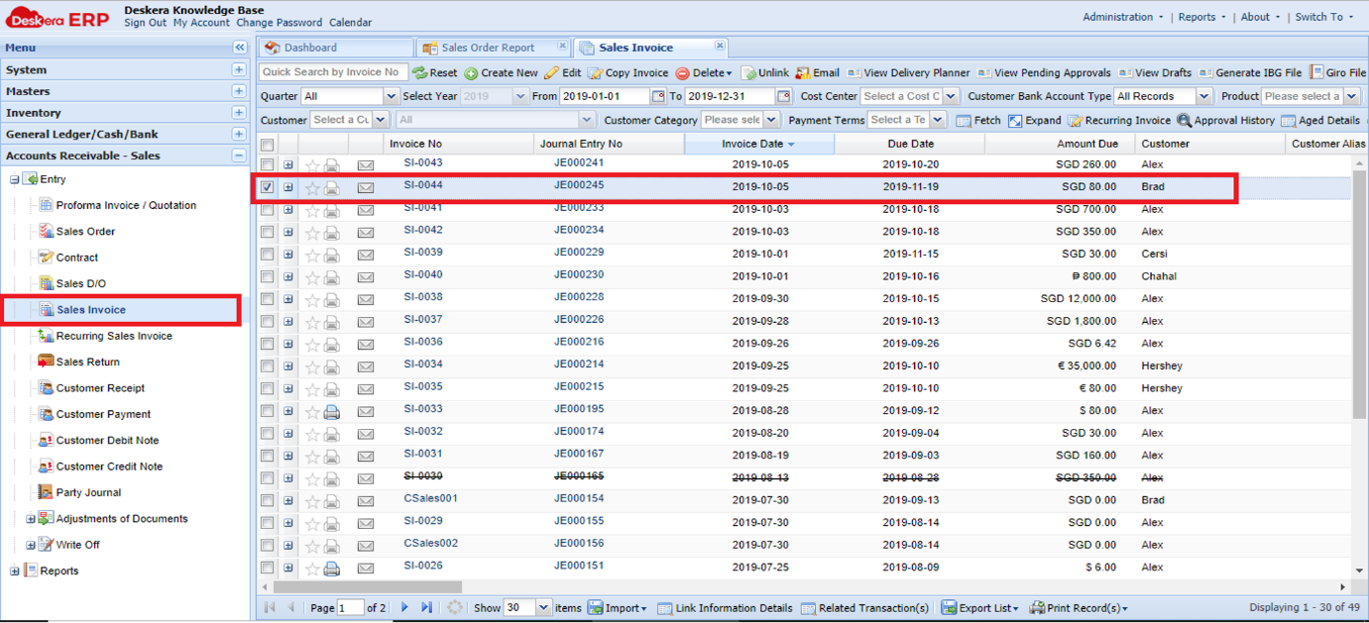Open the Show items-per-page dropdown
The width and height of the screenshot is (1369, 623).
click(x=543, y=607)
